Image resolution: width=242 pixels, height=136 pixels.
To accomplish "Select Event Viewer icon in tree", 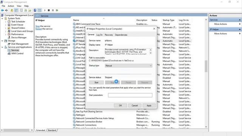I will 9,25.
